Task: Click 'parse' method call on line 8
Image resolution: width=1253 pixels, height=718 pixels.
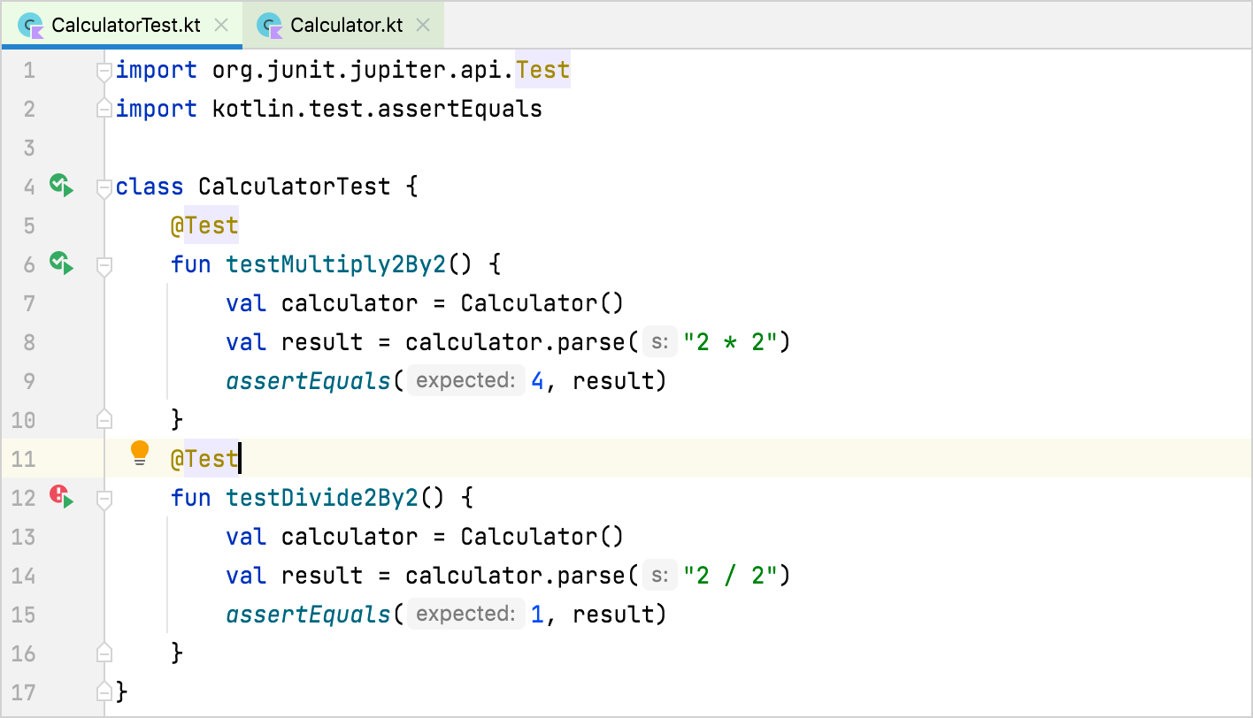Action: pos(590,342)
